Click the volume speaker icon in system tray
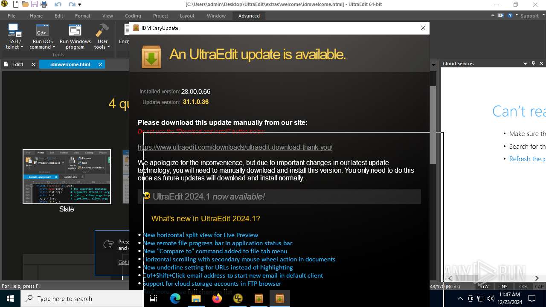This screenshot has width=546, height=307. (x=491, y=298)
